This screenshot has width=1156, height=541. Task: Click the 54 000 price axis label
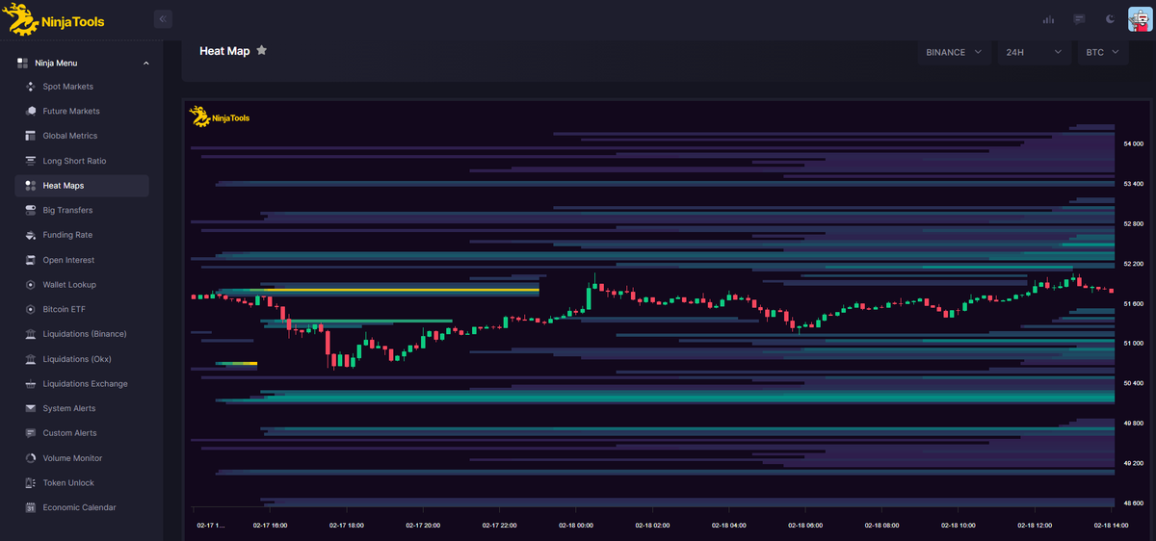(x=1133, y=143)
